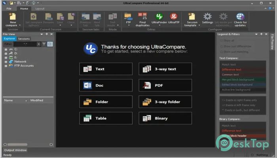Sort by the Modified column header
Screen dimensions: 277x158
coord(41,100)
